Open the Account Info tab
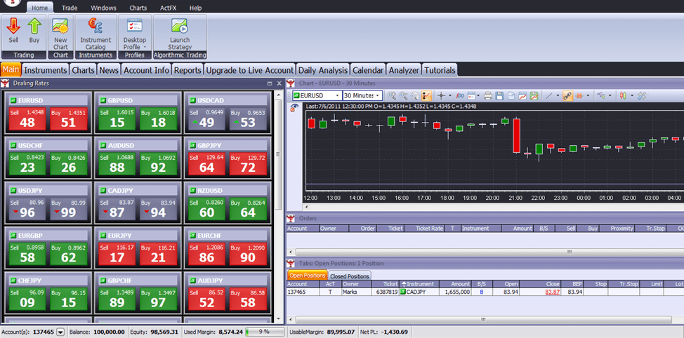The width and height of the screenshot is (684, 338). click(x=146, y=70)
